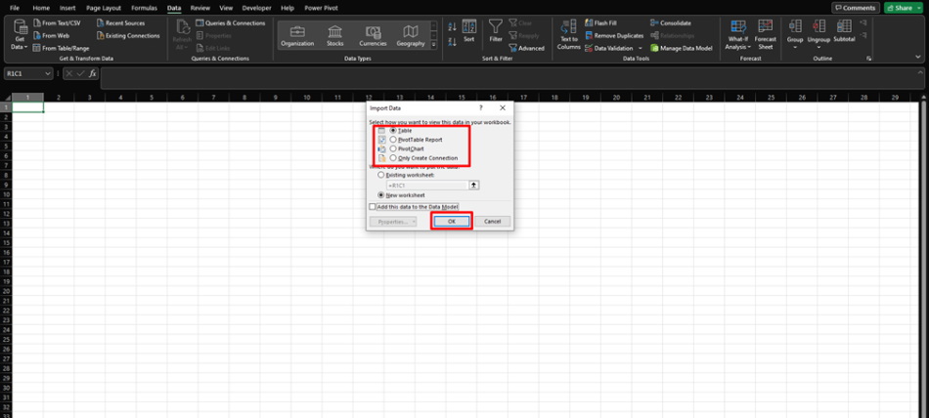Sort Z to A descending
This screenshot has width=929, height=418.
452,42
